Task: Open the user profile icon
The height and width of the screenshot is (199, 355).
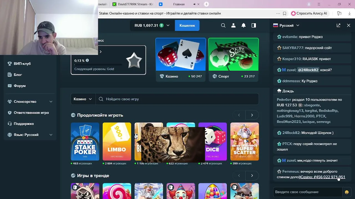Action: click(233, 25)
